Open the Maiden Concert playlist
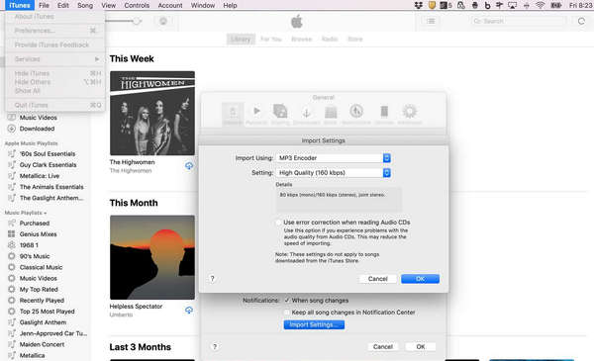The width and height of the screenshot is (594, 361). (42, 344)
